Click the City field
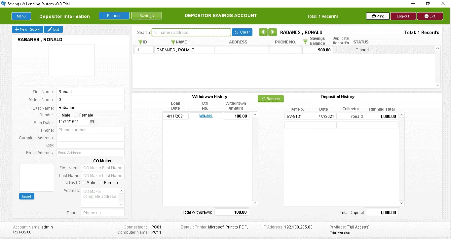Screen dimensions: 451x239 [x=90, y=146]
